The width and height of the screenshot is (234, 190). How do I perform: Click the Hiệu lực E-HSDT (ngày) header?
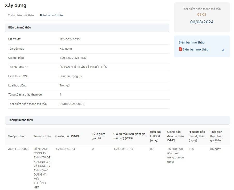tap(155, 136)
